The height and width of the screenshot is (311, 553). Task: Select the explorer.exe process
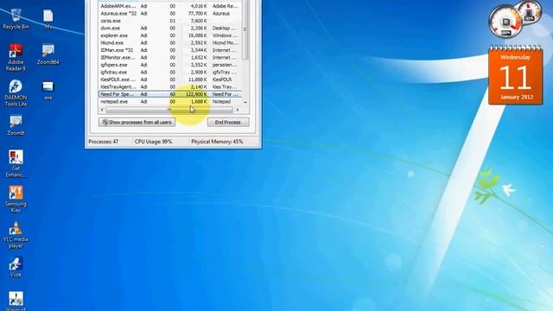click(x=170, y=35)
